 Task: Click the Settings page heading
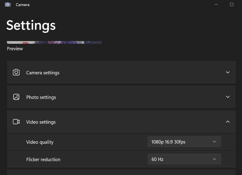tap(31, 25)
